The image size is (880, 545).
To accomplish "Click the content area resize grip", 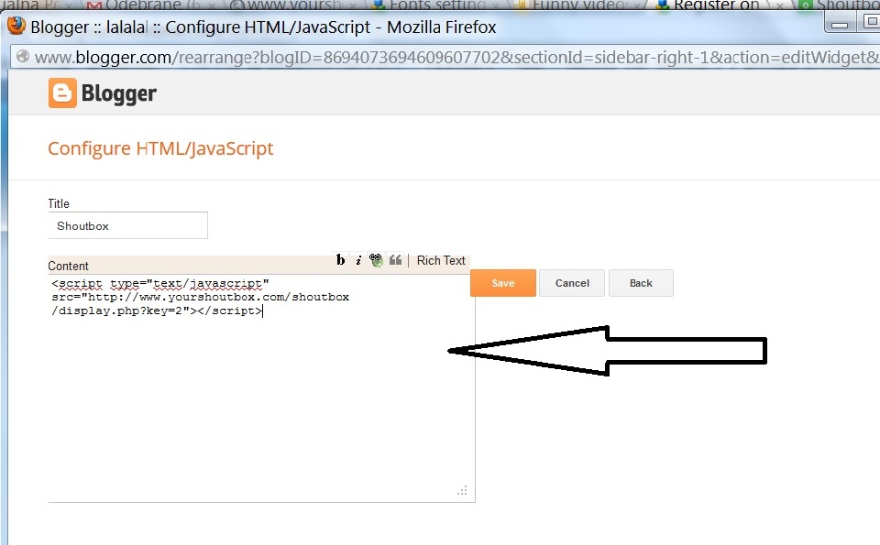I will pyautogui.click(x=462, y=491).
